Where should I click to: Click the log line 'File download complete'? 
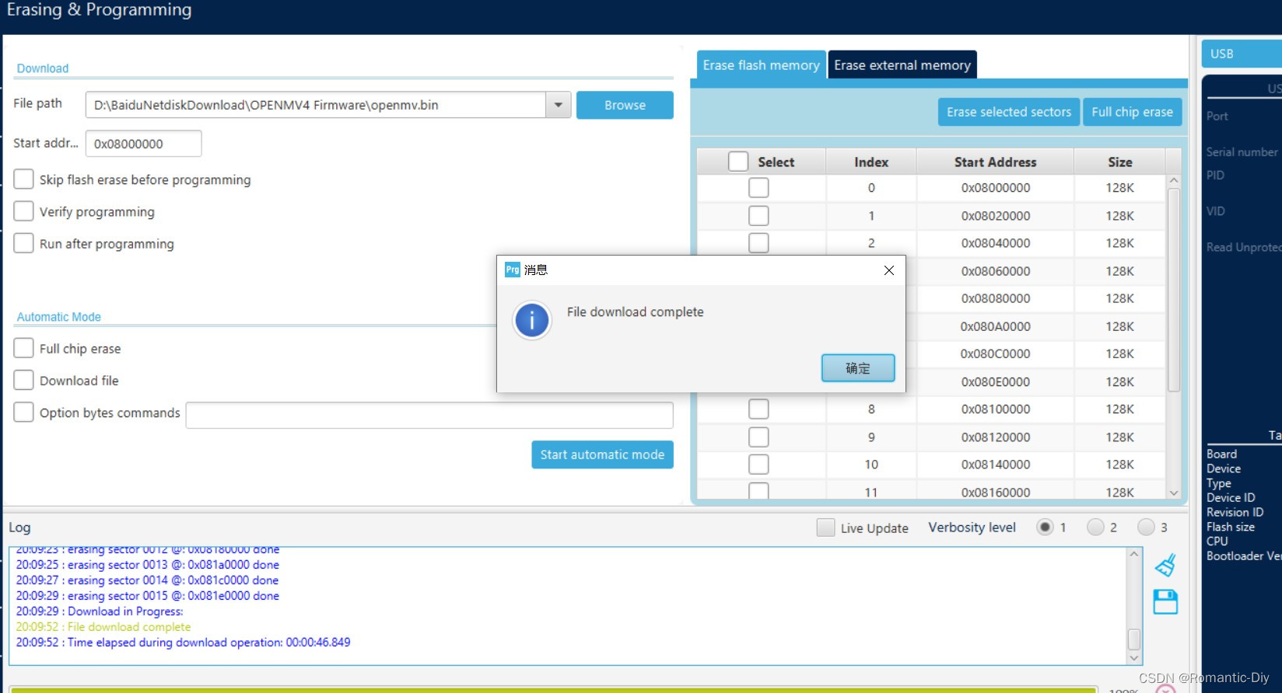[103, 627]
